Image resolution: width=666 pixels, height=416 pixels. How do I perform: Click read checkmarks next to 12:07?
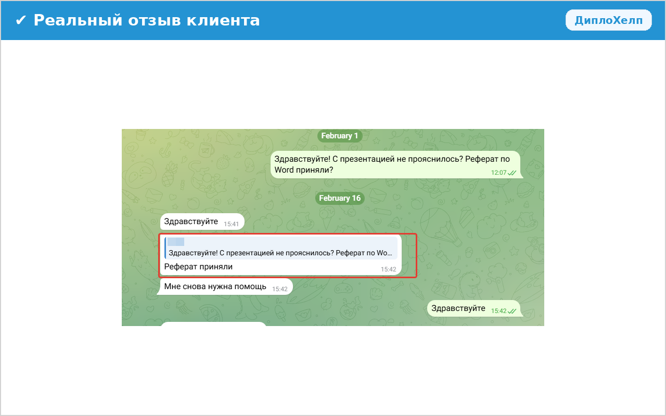512,173
